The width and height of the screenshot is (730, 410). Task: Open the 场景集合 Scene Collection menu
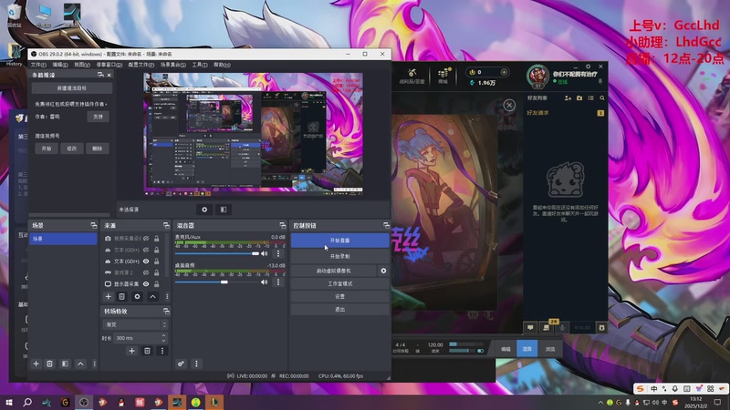tap(173, 65)
